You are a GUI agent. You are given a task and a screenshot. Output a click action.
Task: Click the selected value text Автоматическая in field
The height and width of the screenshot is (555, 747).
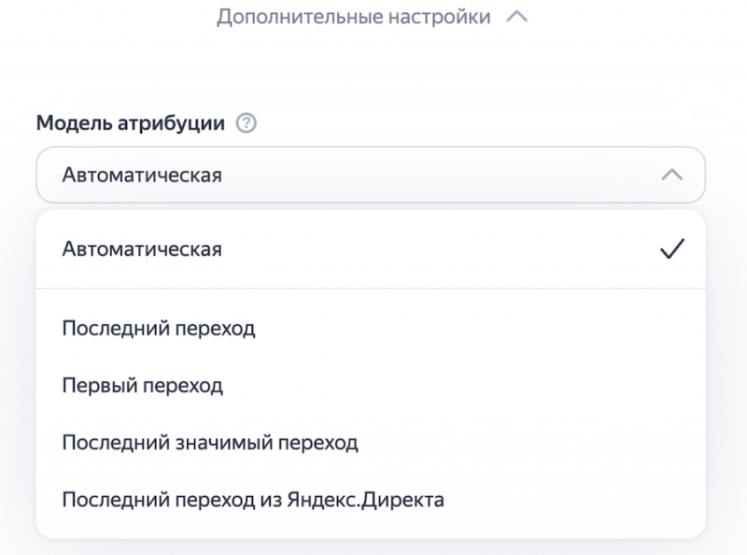coord(142,175)
